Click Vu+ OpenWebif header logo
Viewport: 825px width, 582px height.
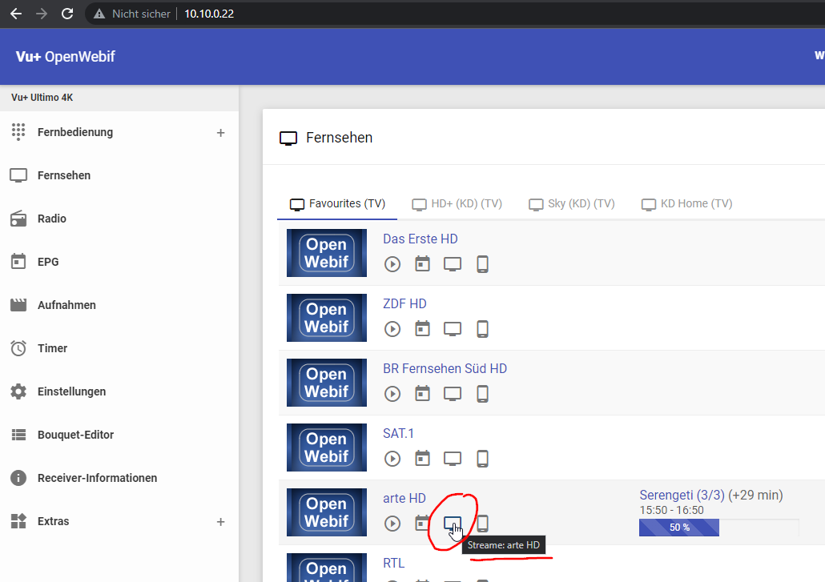(65, 57)
